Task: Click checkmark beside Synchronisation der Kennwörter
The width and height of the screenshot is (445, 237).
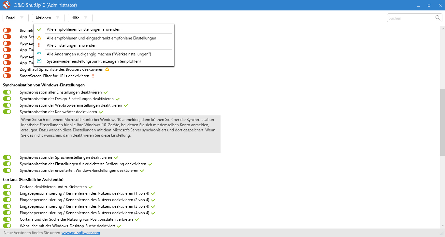Action: point(101,112)
